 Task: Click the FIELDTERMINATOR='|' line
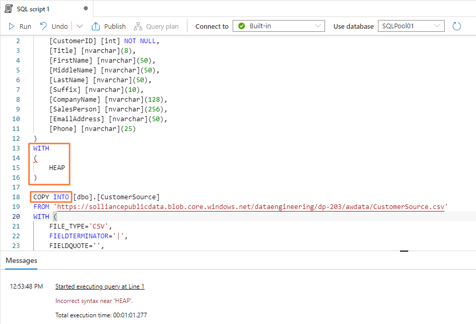pos(88,236)
